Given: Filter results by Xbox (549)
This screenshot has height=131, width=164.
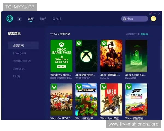Looking at the screenshot, I should point(19,53).
